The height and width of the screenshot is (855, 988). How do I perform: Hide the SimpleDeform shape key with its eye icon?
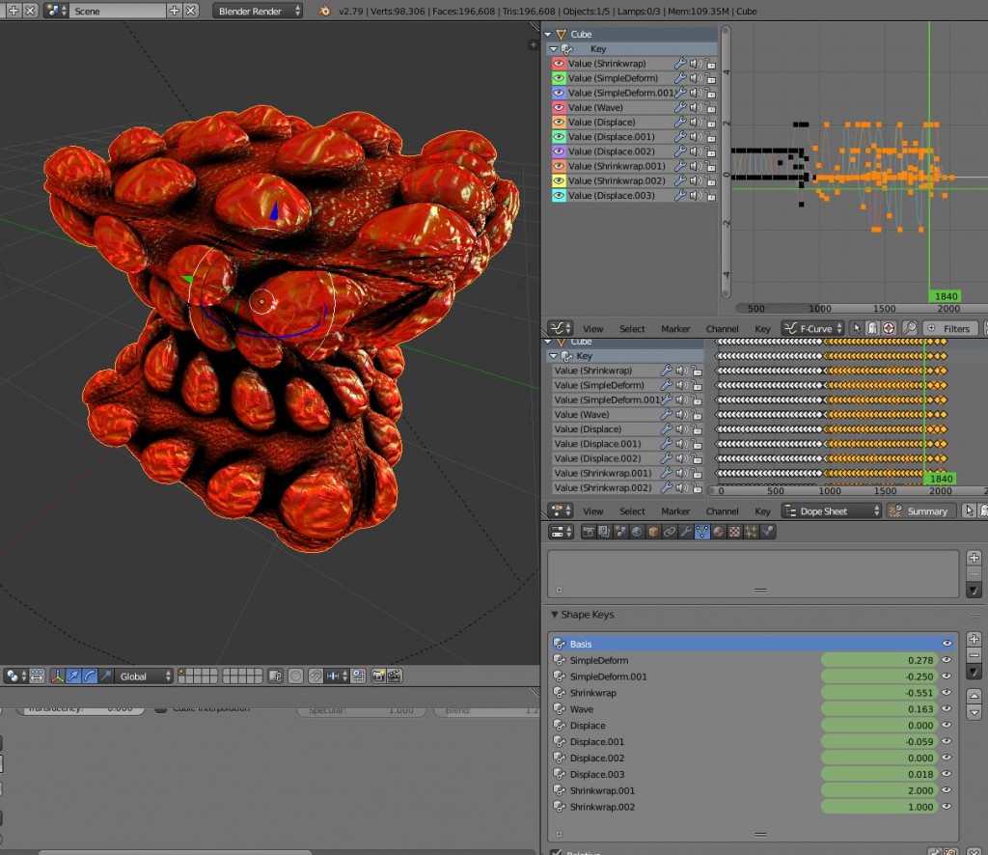click(x=946, y=660)
